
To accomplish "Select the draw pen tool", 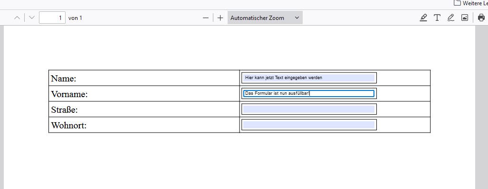I will coord(450,18).
